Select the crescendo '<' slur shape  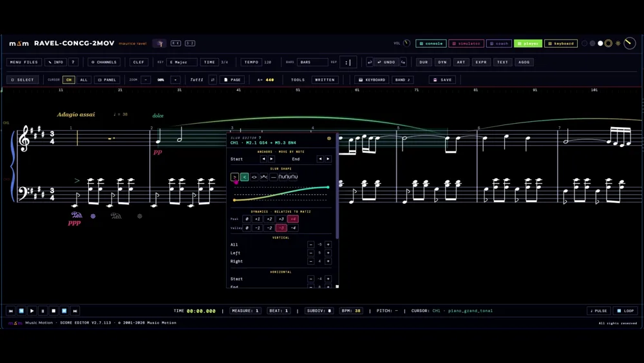coord(244,177)
